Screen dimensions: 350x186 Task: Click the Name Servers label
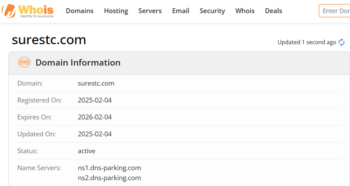39,168
